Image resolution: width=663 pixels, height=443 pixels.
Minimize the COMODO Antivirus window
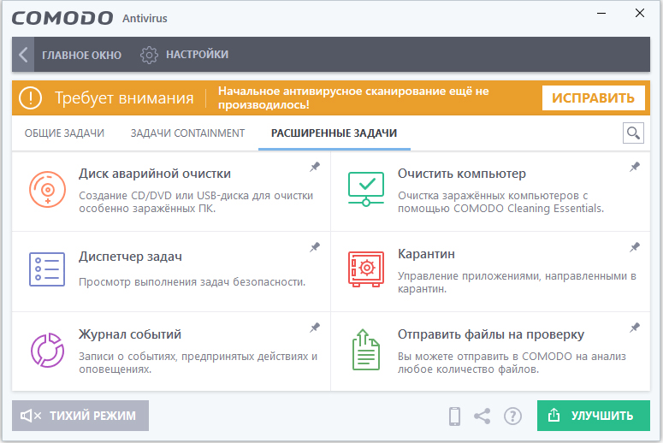601,14
